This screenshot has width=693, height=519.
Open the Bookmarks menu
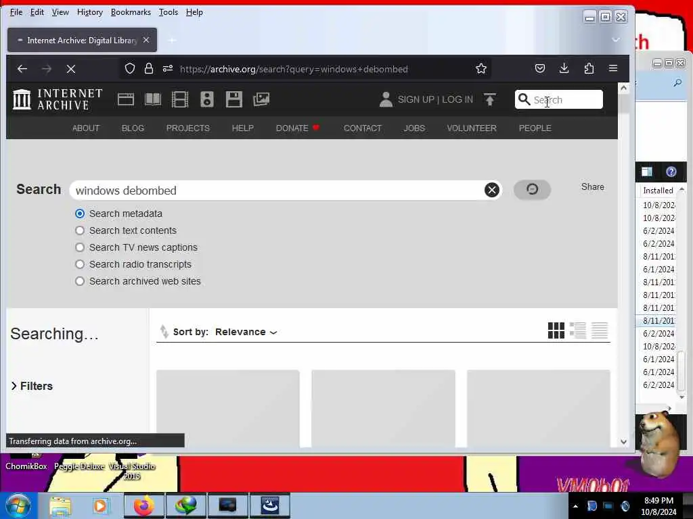131,12
